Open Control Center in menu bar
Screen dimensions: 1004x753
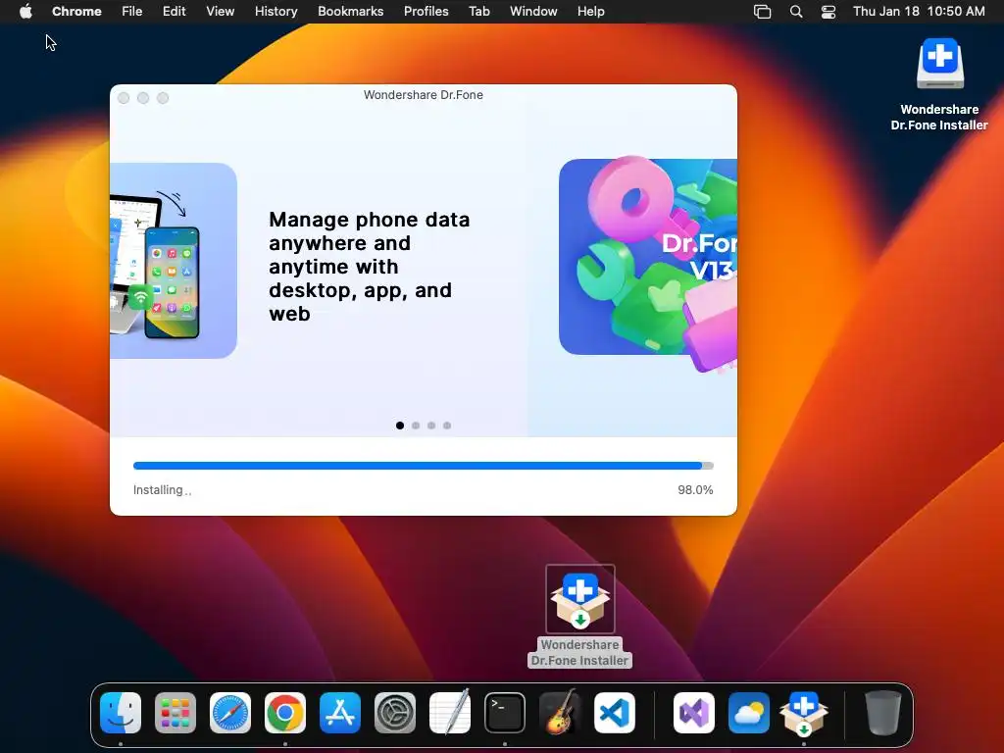point(828,12)
